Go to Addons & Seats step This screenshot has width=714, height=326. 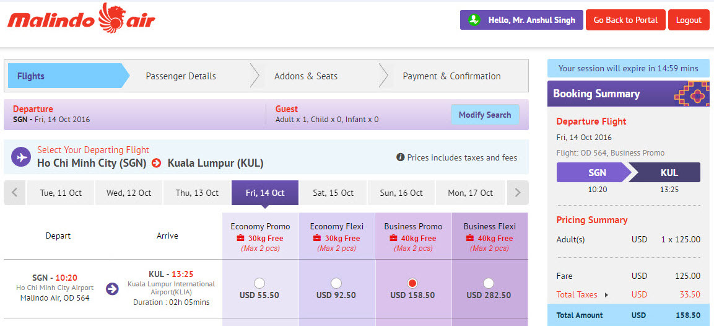(306, 76)
